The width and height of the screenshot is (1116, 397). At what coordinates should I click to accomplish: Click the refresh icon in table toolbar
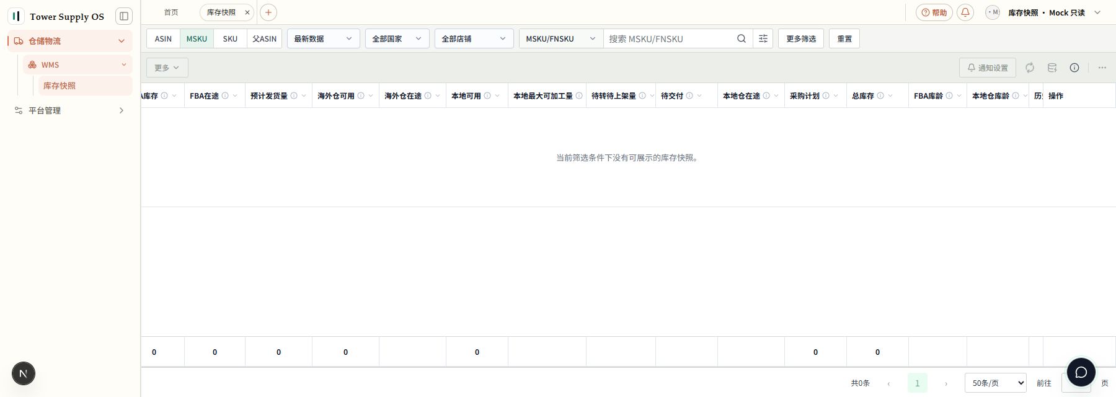click(1030, 68)
